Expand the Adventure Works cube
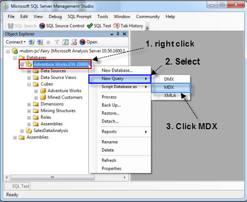Viewport: 247px width, 202px height. click(x=36, y=91)
